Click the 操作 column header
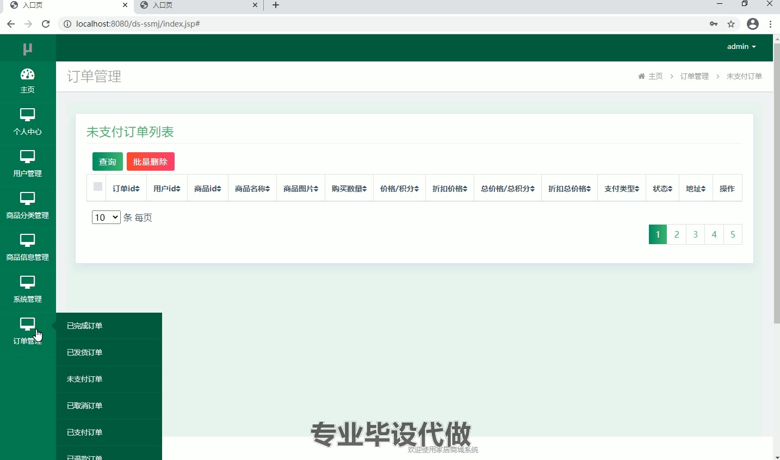This screenshot has height=460, width=780. (727, 189)
